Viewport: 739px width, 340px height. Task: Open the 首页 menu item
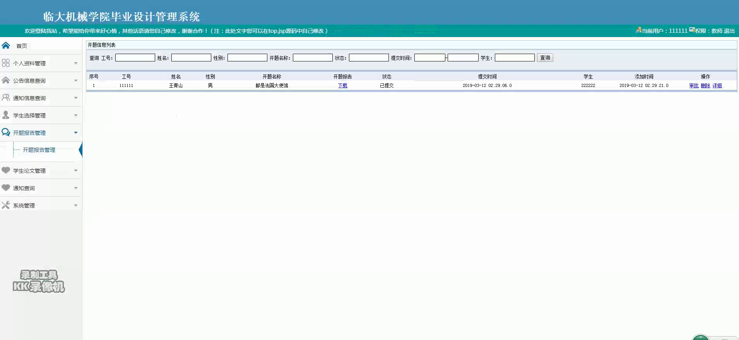coord(22,46)
